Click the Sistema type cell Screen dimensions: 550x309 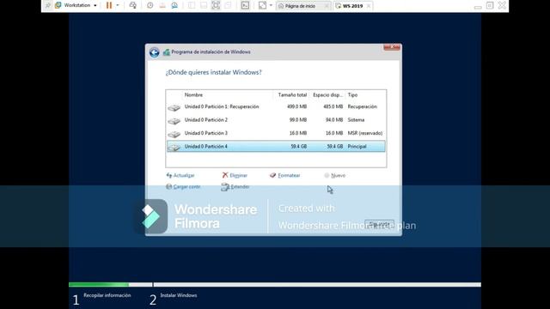[356, 120]
